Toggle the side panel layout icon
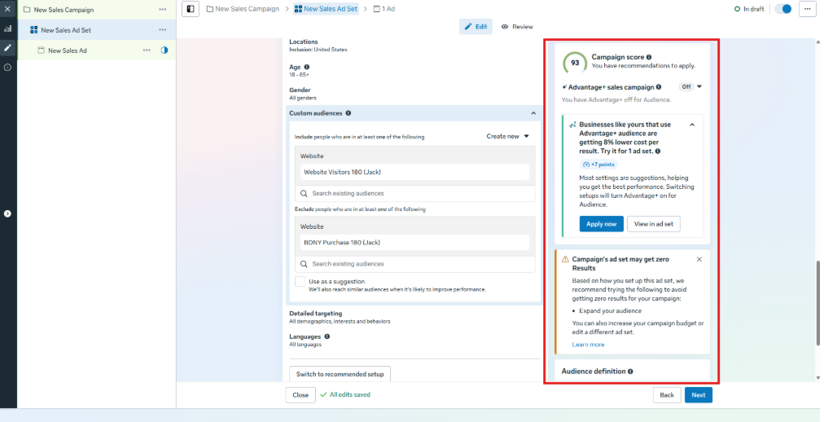824x422 pixels. point(191,9)
